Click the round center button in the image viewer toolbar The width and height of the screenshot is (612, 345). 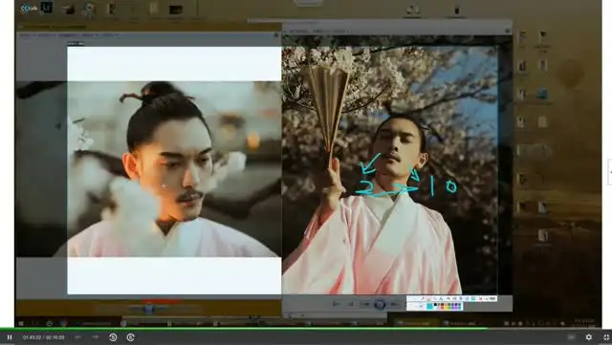coord(380,304)
